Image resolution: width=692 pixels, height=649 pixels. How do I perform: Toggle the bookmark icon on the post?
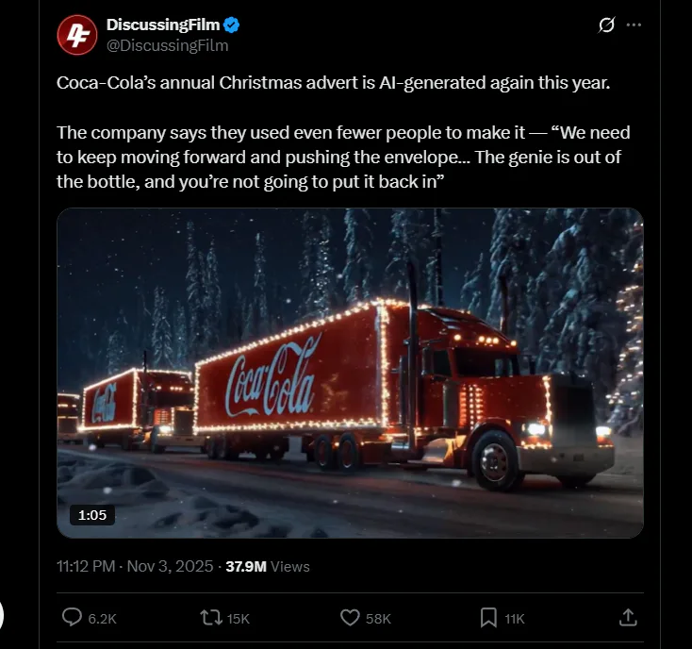coord(488,618)
